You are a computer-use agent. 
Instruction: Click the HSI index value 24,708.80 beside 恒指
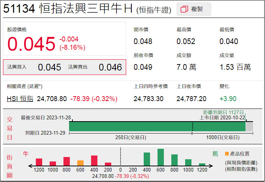pos(52,99)
